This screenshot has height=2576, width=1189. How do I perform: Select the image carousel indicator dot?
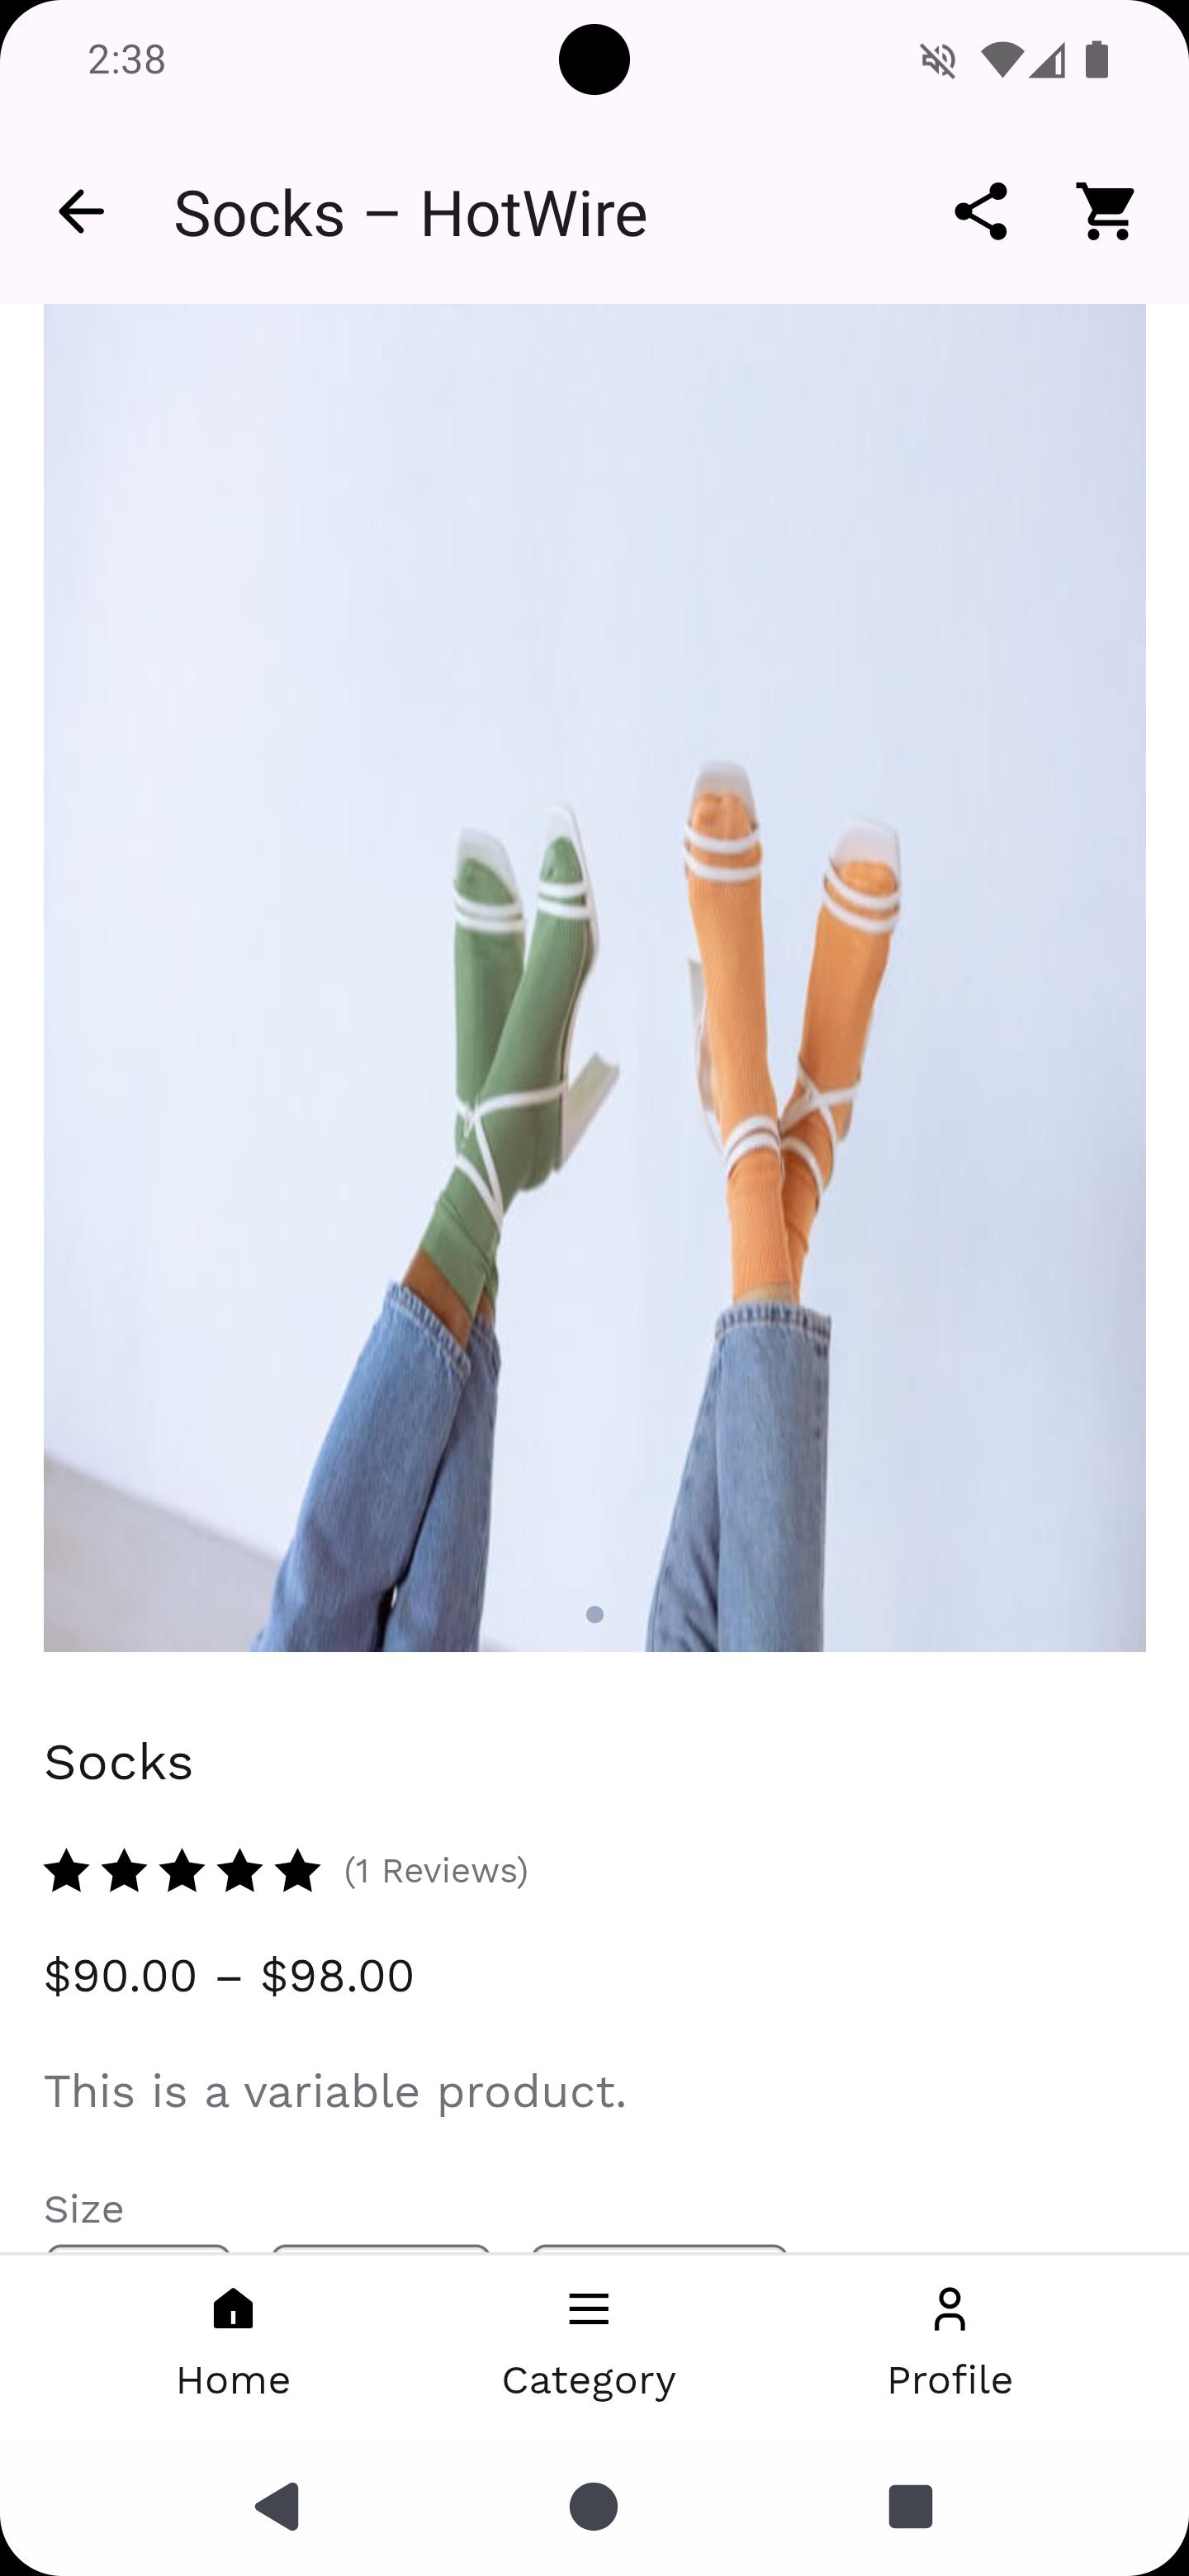(x=594, y=1615)
